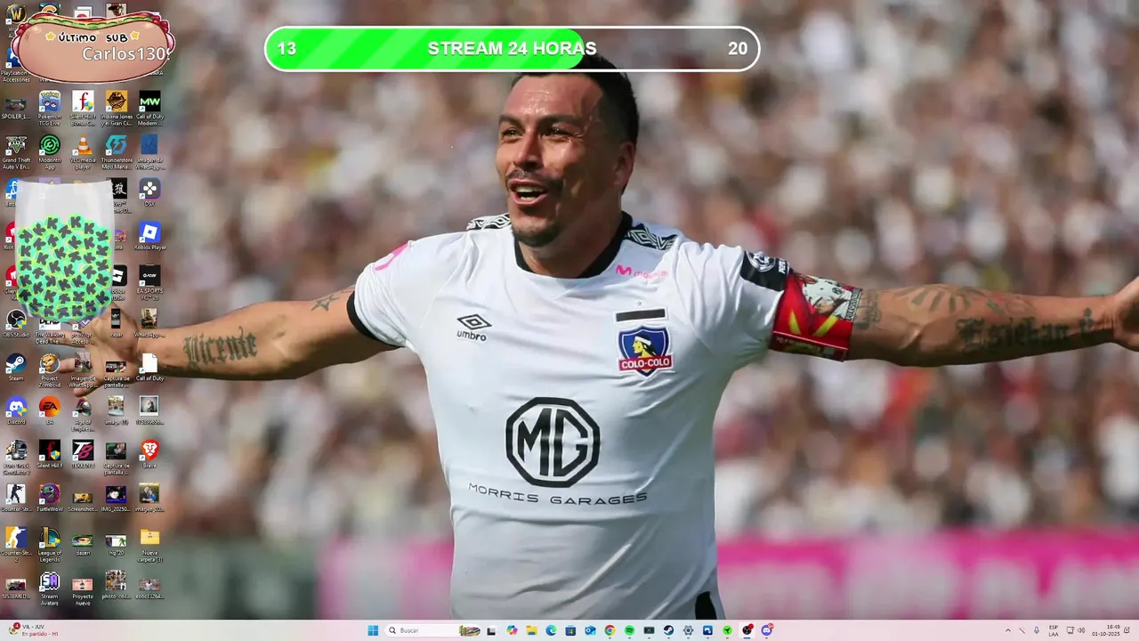1139x641 pixels.
Task: Open File Explorer from the taskbar
Action: [x=531, y=630]
